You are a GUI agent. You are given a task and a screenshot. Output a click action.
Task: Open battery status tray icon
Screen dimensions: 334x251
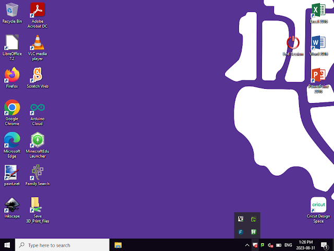click(x=279, y=245)
